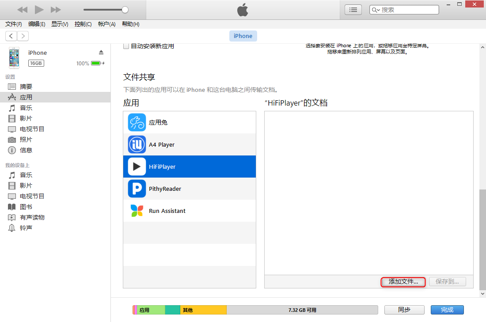Open the 编辑(E) menu
486x322 pixels.
(x=37, y=24)
